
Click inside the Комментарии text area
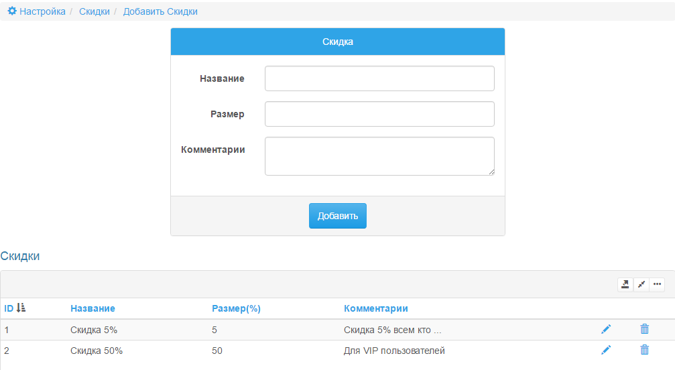pos(379,156)
